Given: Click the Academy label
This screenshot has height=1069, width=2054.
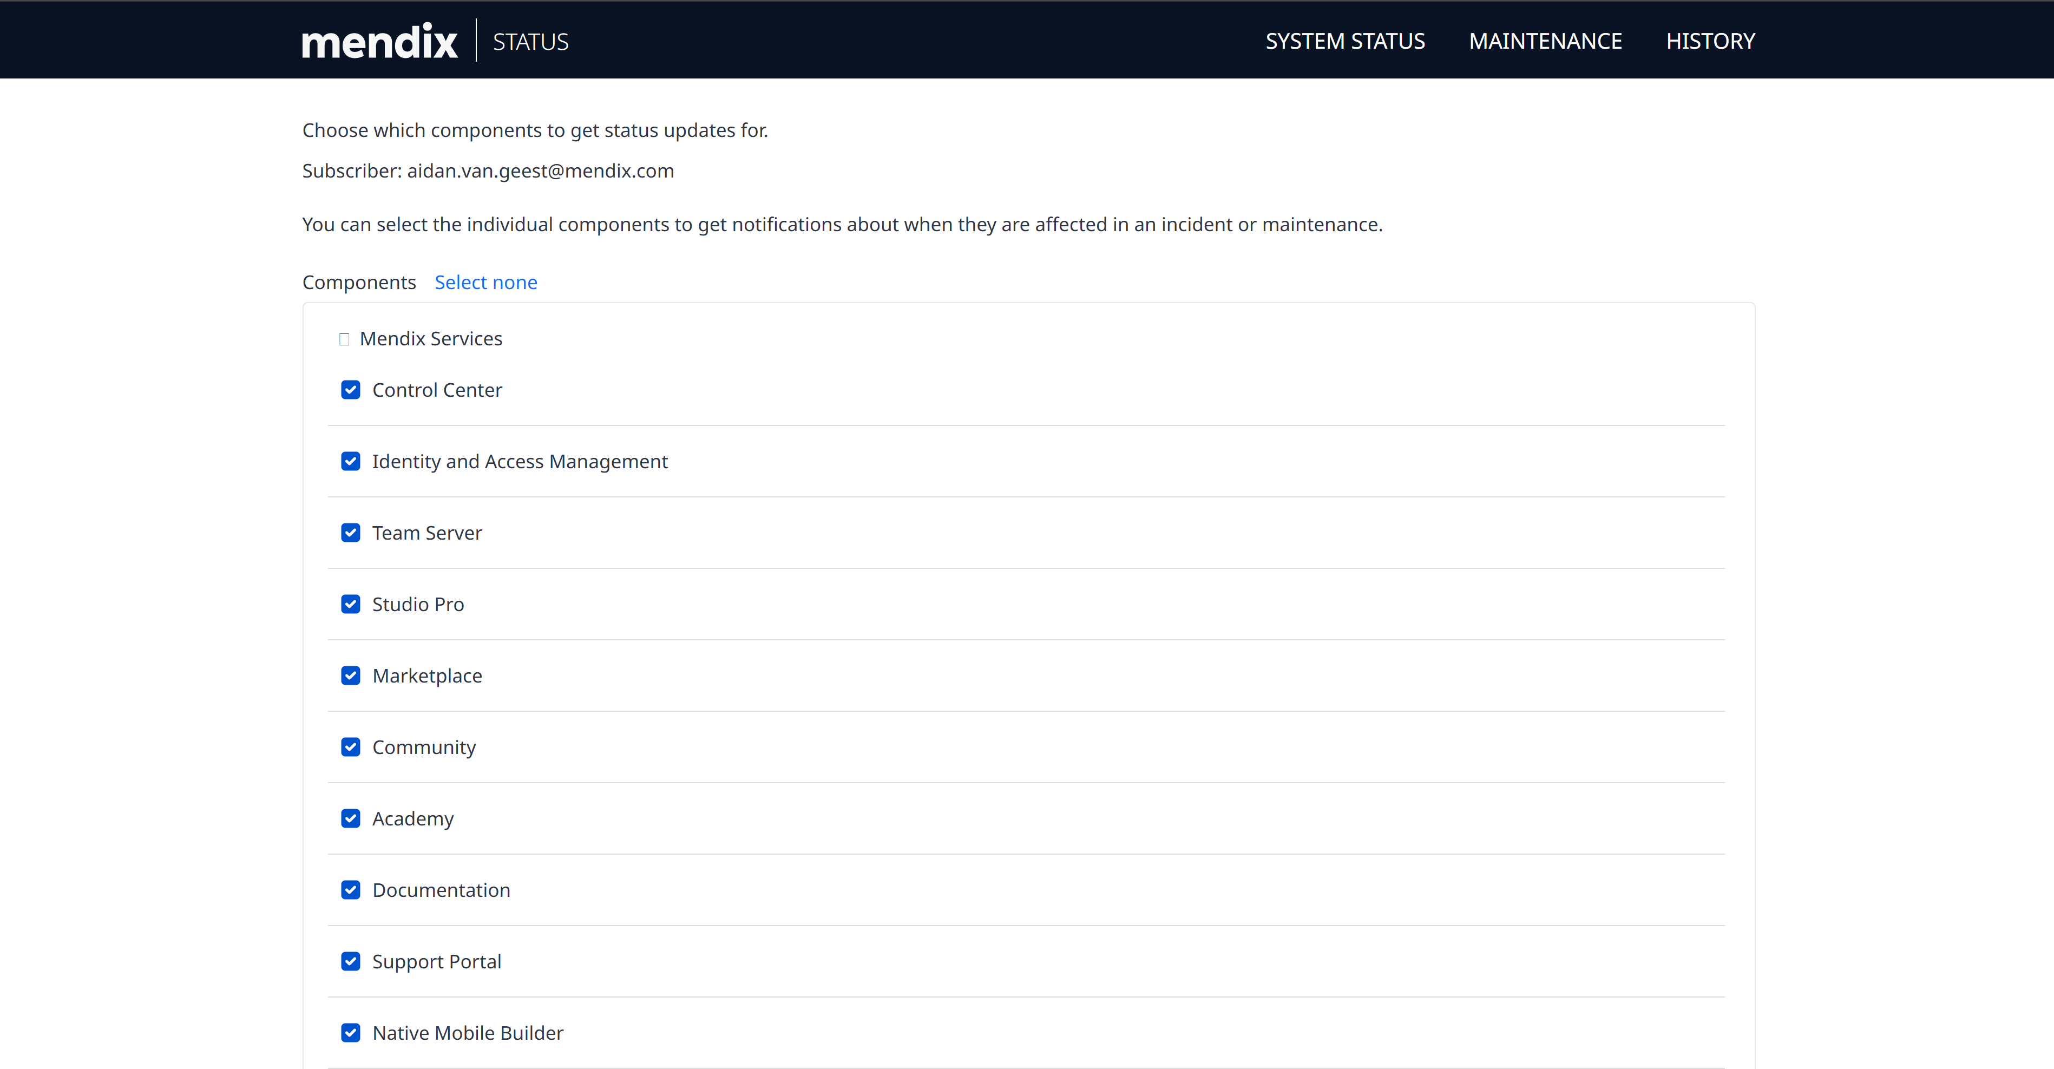Looking at the screenshot, I should (x=413, y=819).
